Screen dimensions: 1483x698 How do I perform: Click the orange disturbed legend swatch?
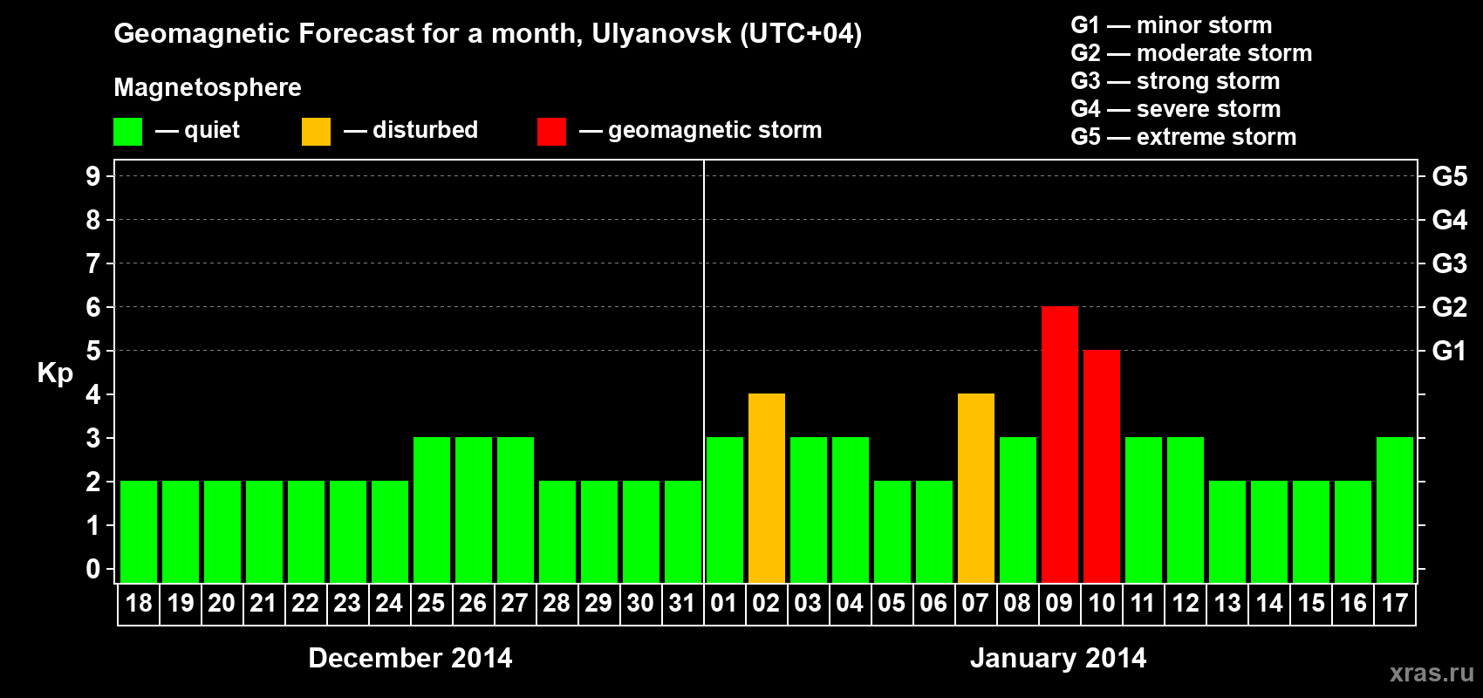[316, 132]
